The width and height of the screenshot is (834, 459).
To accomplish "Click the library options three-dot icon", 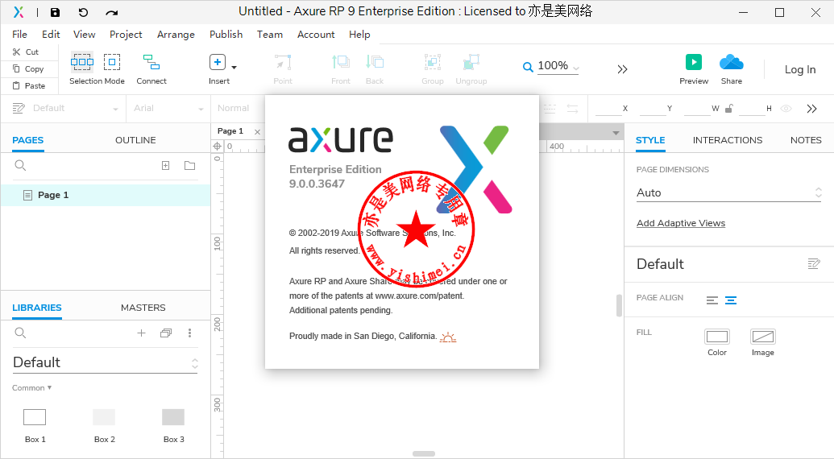I will (x=189, y=333).
